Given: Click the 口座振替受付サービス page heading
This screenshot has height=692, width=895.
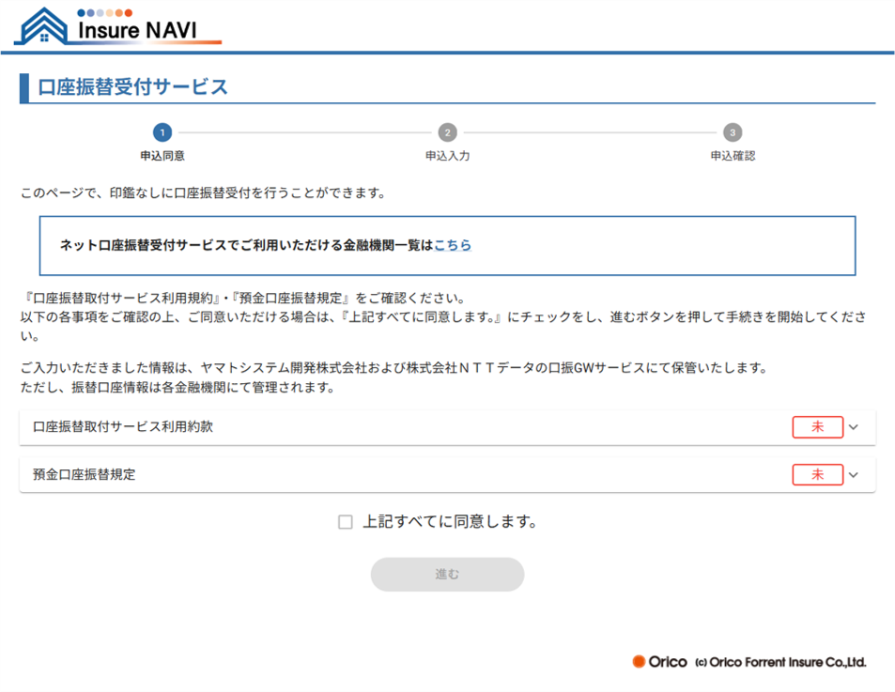Looking at the screenshot, I should pyautogui.click(x=132, y=87).
